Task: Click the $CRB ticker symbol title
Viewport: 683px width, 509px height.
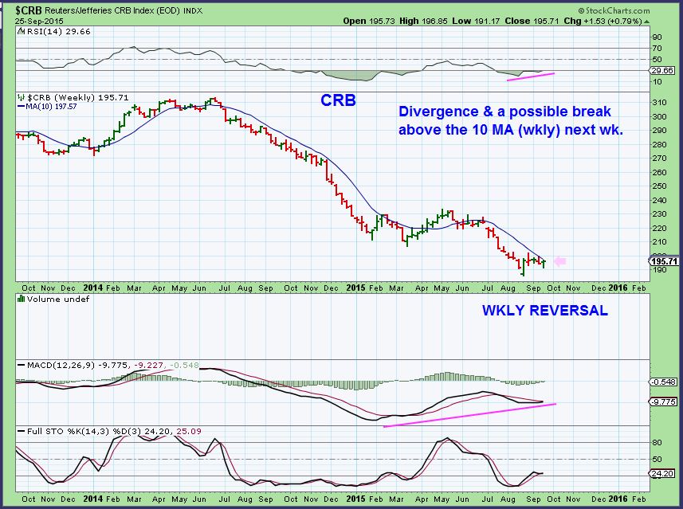Action: pyautogui.click(x=29, y=10)
